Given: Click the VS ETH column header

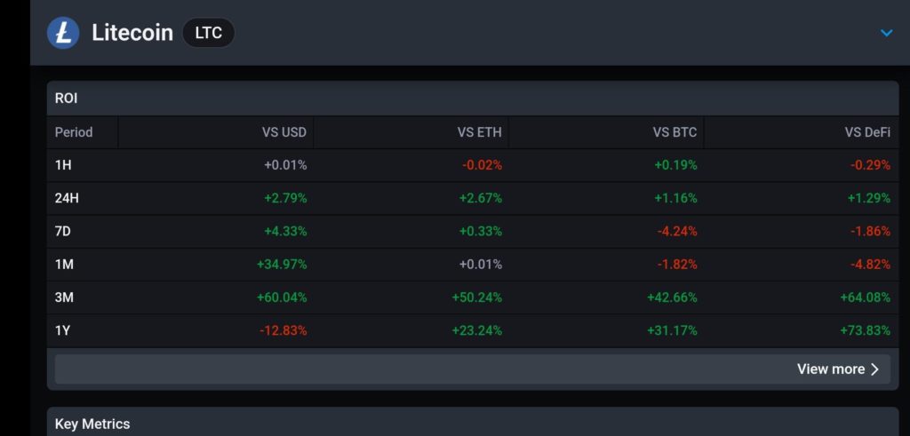Looking at the screenshot, I should (479, 132).
